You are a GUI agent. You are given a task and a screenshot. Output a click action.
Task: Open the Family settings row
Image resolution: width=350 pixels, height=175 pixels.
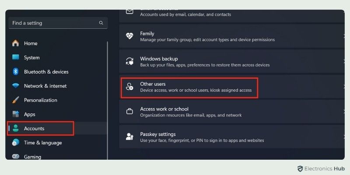[x=232, y=36]
